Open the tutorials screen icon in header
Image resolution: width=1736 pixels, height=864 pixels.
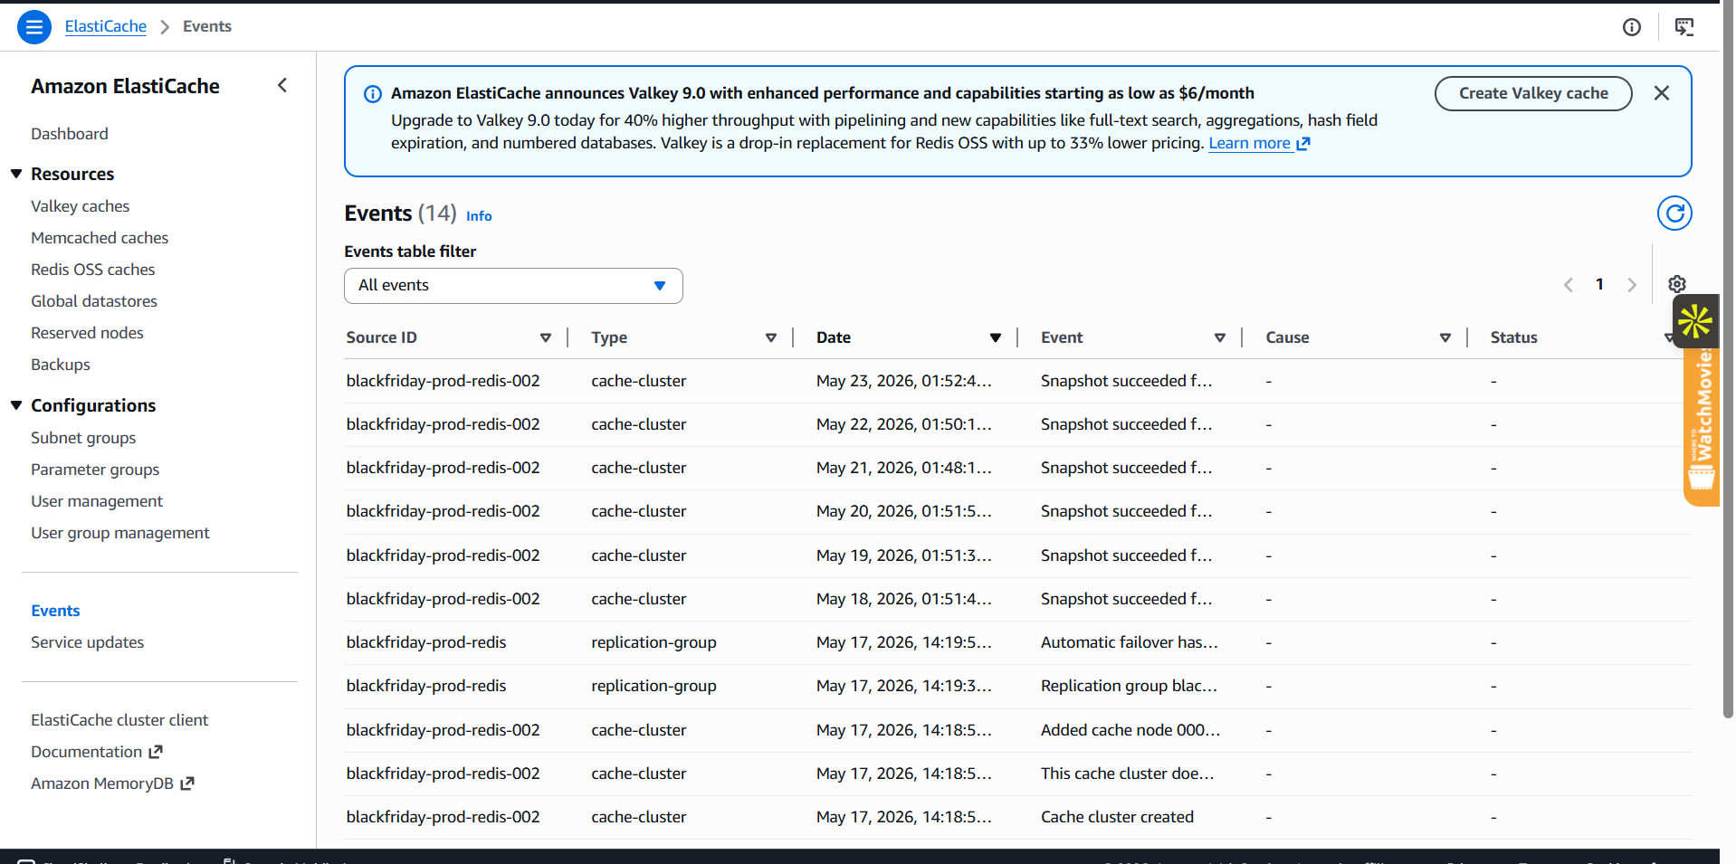(x=1684, y=27)
